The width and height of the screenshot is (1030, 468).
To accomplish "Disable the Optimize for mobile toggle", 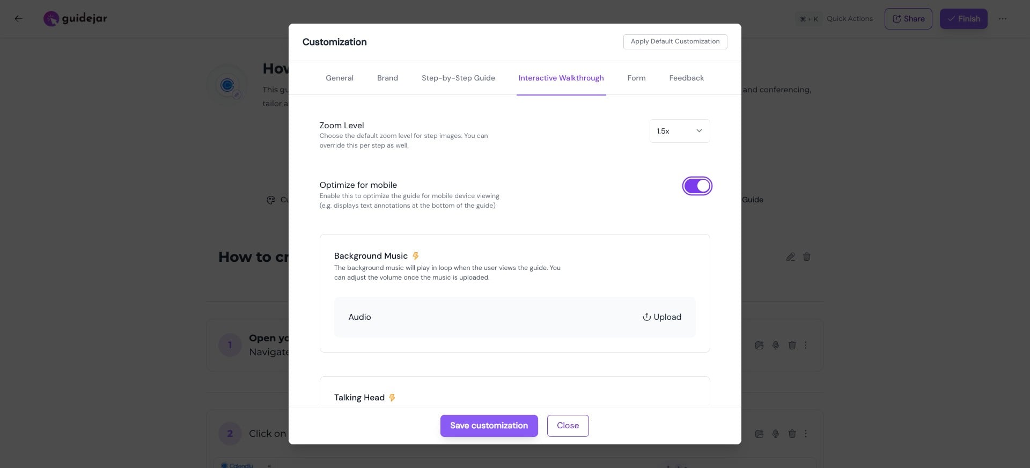I will coord(697,186).
